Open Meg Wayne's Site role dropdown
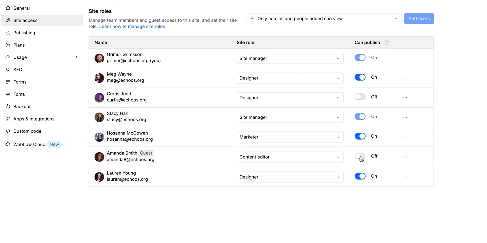 coord(290,78)
